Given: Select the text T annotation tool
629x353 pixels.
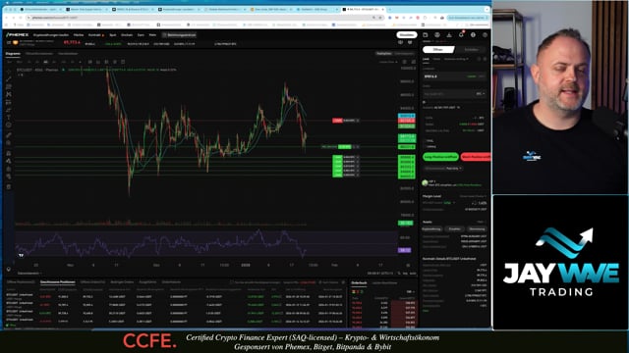Looking at the screenshot, I should [x=9, y=118].
